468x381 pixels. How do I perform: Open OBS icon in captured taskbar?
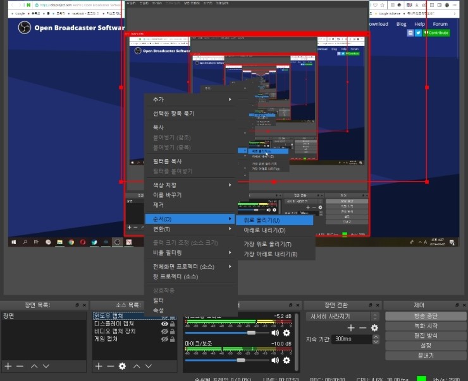pos(117,242)
